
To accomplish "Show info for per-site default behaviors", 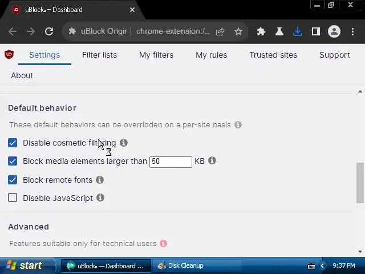I will pos(238,124).
